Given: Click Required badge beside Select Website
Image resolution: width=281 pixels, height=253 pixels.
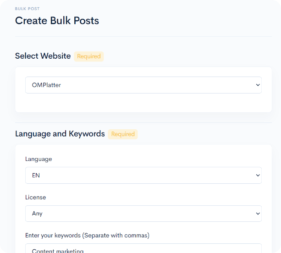Looking at the screenshot, I should (x=89, y=56).
